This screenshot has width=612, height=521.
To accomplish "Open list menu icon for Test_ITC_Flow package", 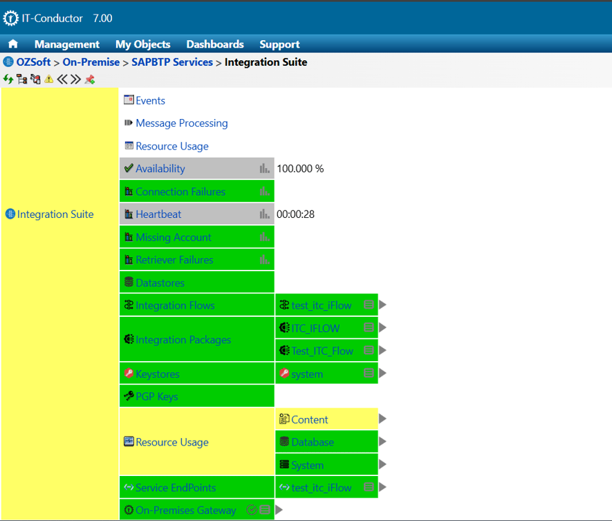I will click(x=369, y=350).
